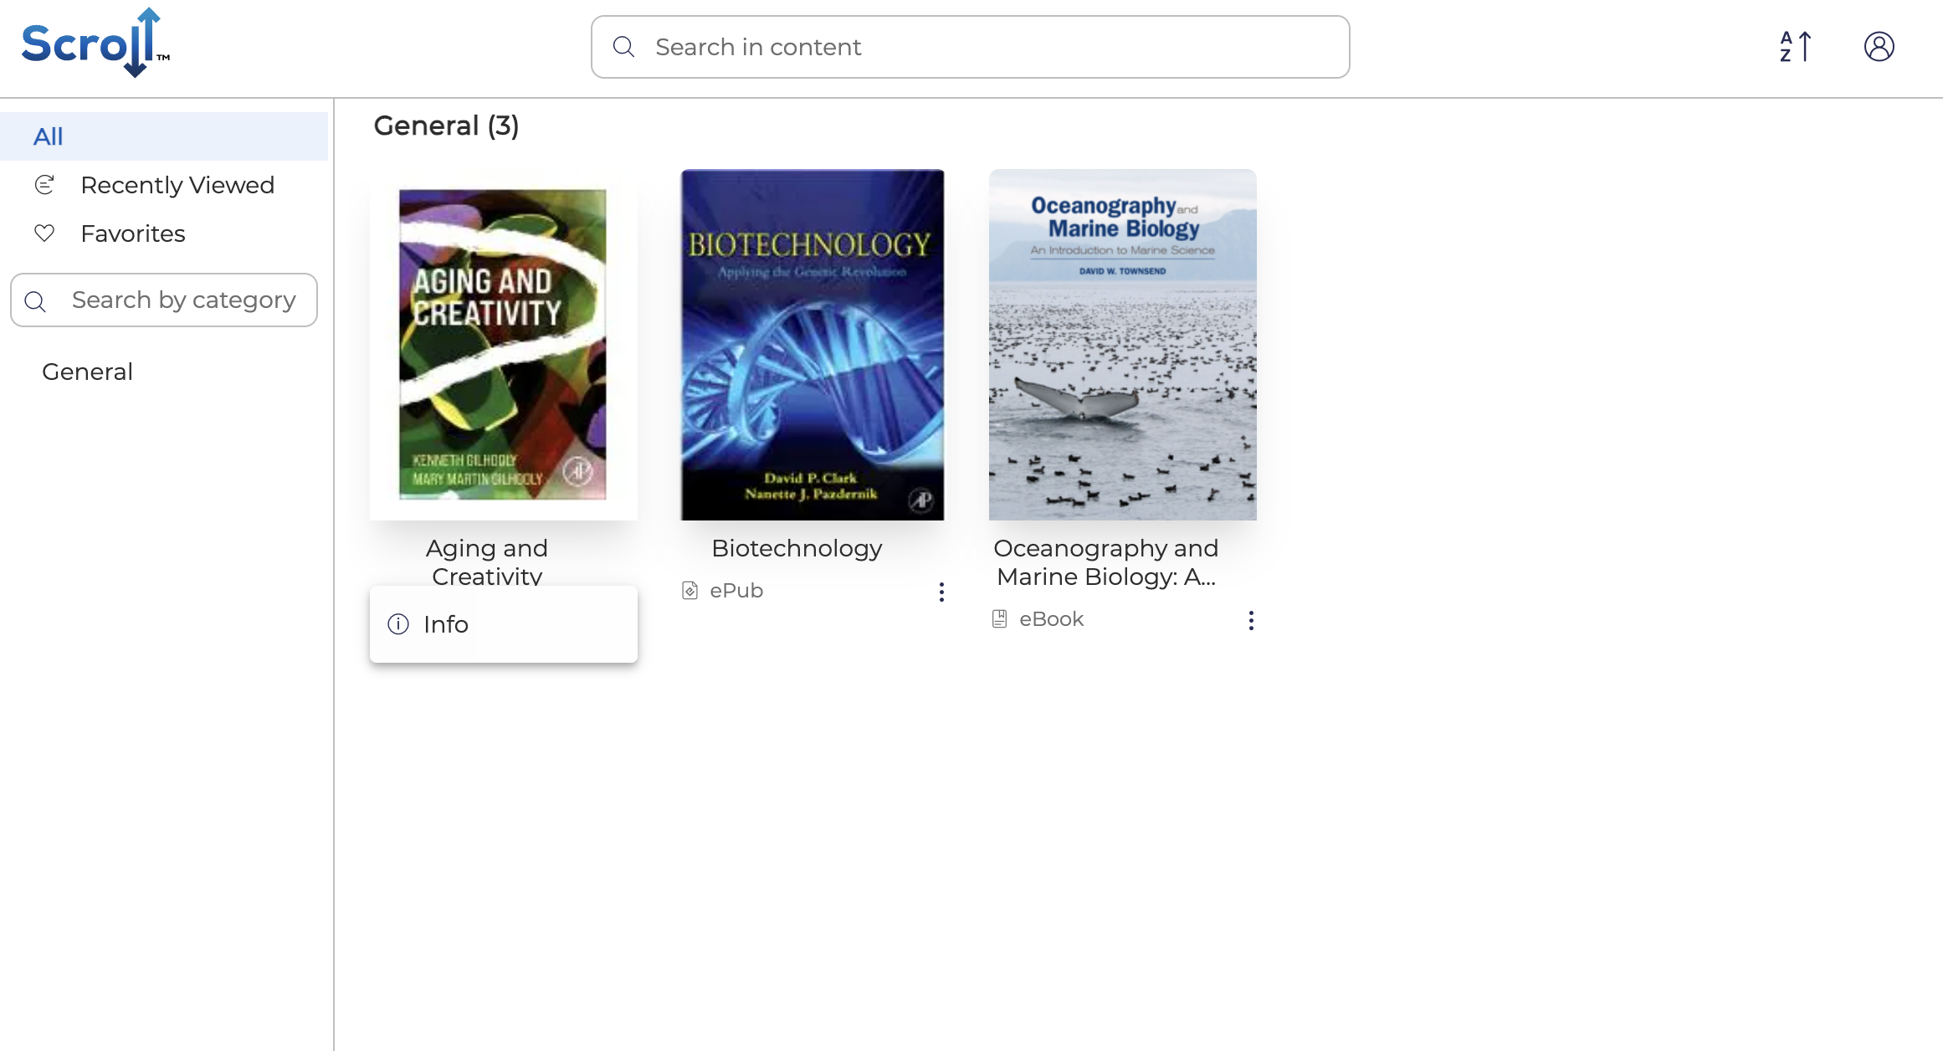Open the Recently Viewed list
Screen dimensions: 1943x1051
point(177,185)
